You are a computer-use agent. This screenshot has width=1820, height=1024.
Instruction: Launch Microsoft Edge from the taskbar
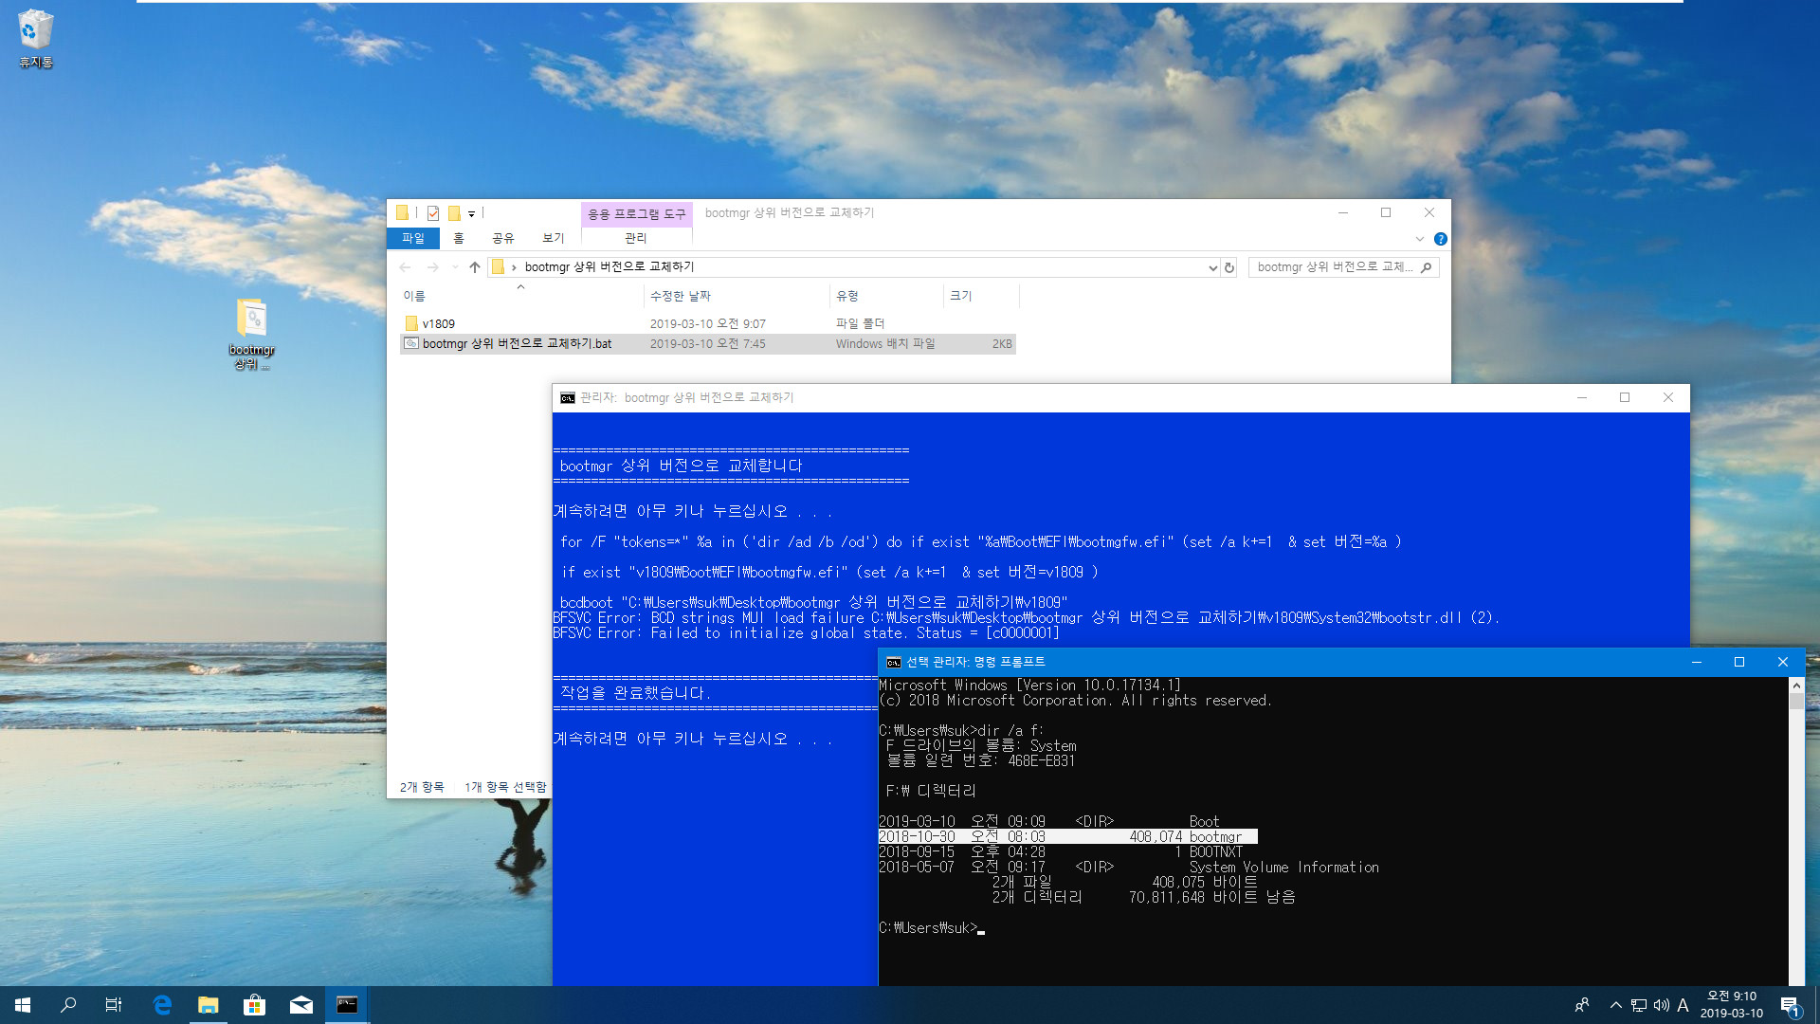coord(162,1005)
